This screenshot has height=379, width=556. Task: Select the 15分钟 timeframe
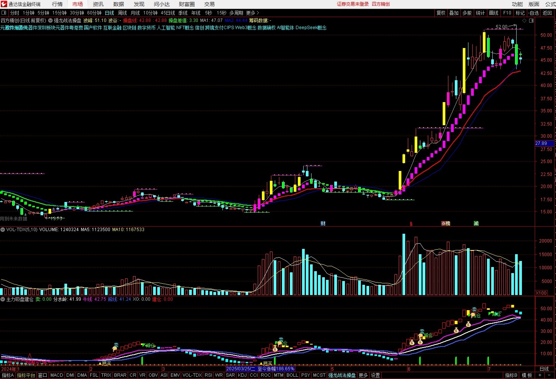click(x=60, y=13)
